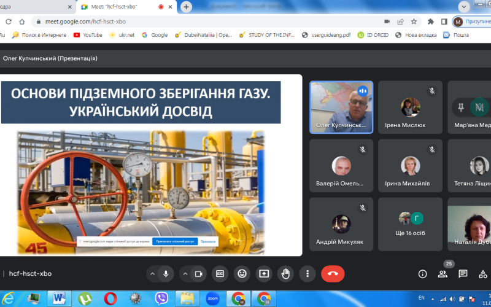Viewport: 491px width, 307px height.
Task: Open the computer icon on taskbar
Action: [x=34, y=298]
